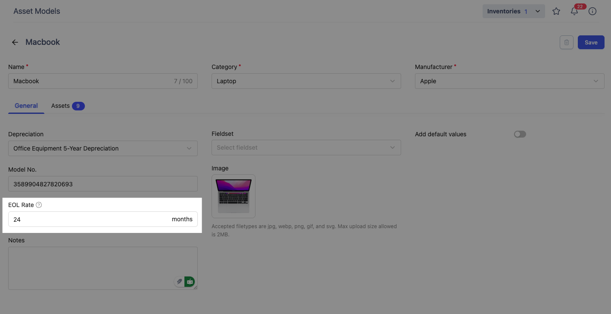Screen dimensions: 611x314
Task: Click the trash delete icon
Action: pyautogui.click(x=567, y=42)
